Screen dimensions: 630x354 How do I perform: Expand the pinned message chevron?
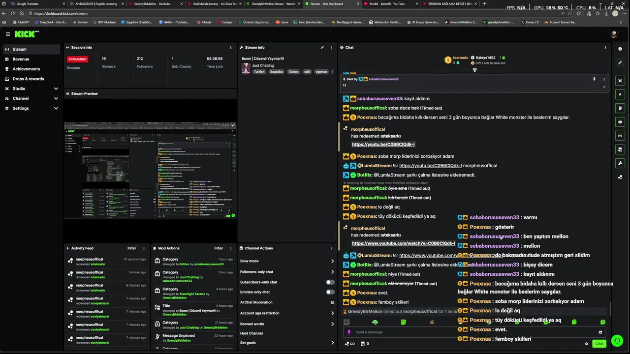(x=604, y=87)
